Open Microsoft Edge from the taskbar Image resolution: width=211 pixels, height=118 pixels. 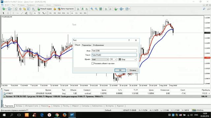pyautogui.click(x=42, y=115)
